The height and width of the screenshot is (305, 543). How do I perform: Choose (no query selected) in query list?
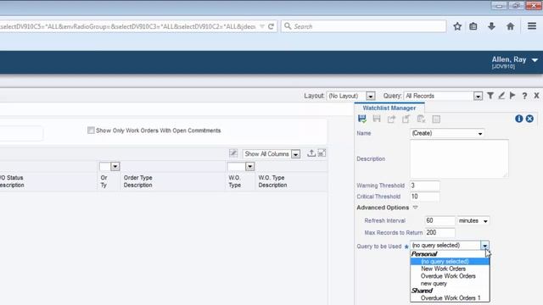pyautogui.click(x=450, y=262)
